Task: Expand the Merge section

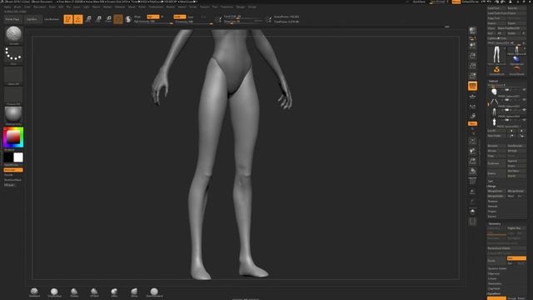Action: tap(492, 186)
